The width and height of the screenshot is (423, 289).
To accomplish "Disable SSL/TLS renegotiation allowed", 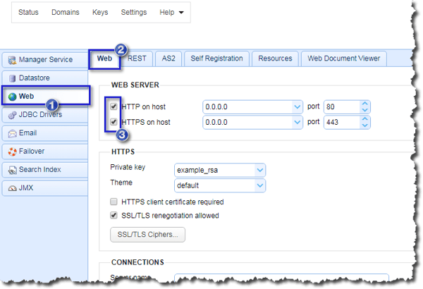I will tap(114, 215).
